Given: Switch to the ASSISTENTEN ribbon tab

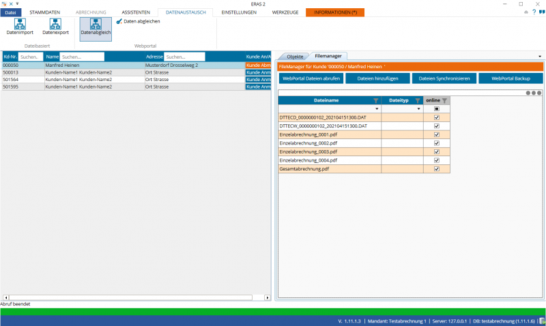Looking at the screenshot, I should 136,12.
